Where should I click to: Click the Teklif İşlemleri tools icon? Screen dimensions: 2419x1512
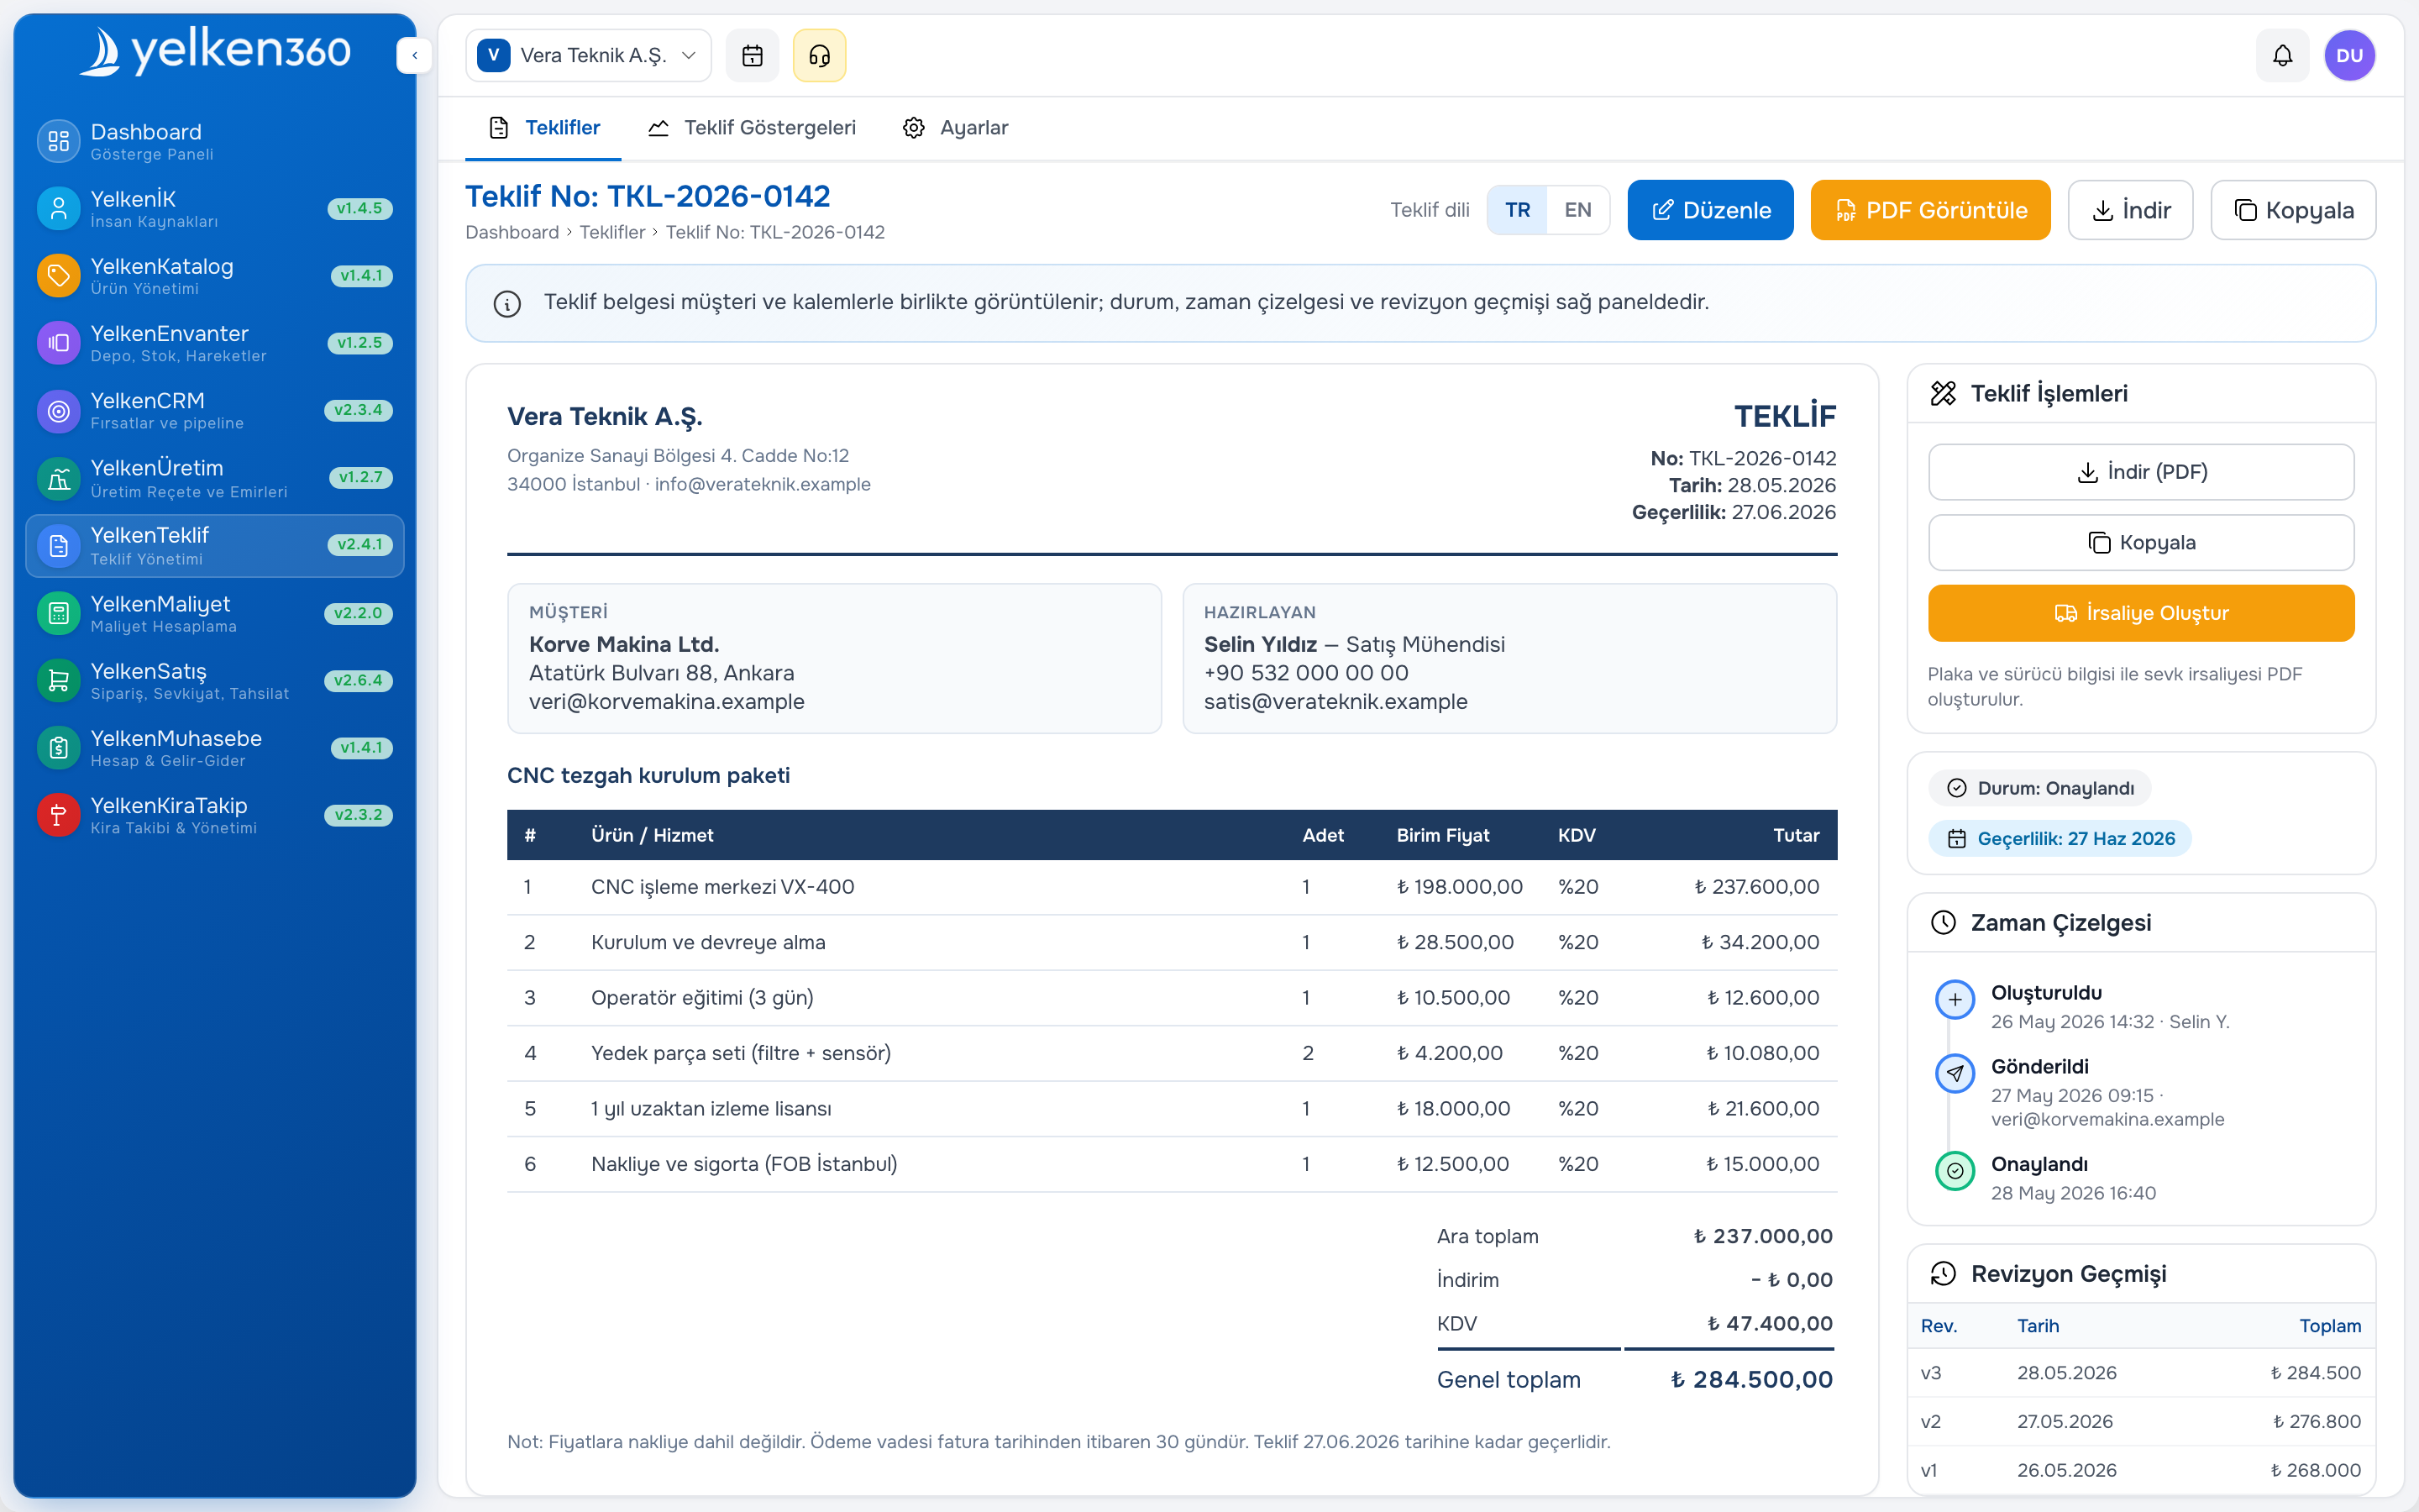tap(1942, 394)
